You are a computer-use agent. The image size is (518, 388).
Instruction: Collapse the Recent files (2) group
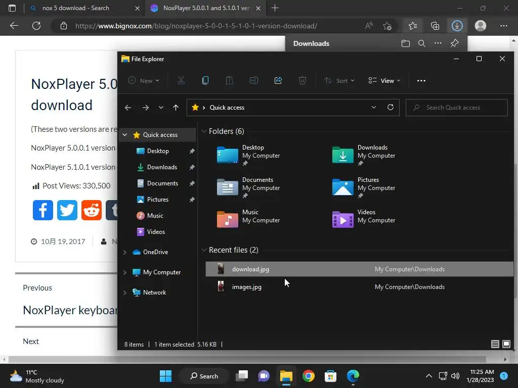204,250
